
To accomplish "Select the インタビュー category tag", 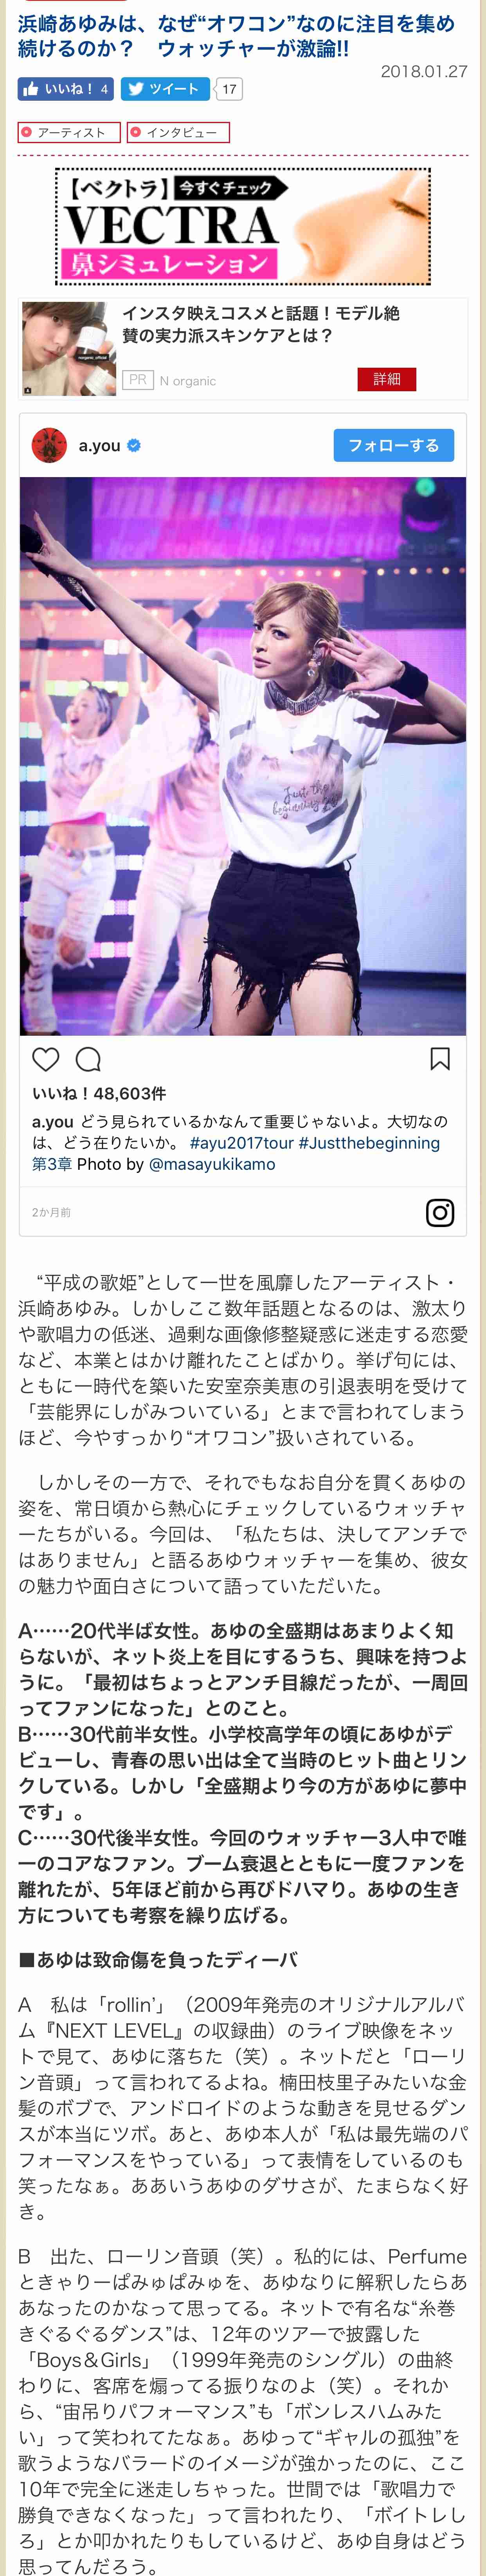I will (x=179, y=132).
